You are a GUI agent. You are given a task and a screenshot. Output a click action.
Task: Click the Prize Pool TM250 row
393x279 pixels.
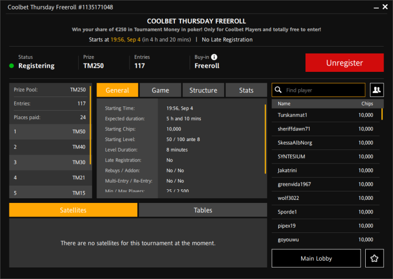click(x=50, y=90)
